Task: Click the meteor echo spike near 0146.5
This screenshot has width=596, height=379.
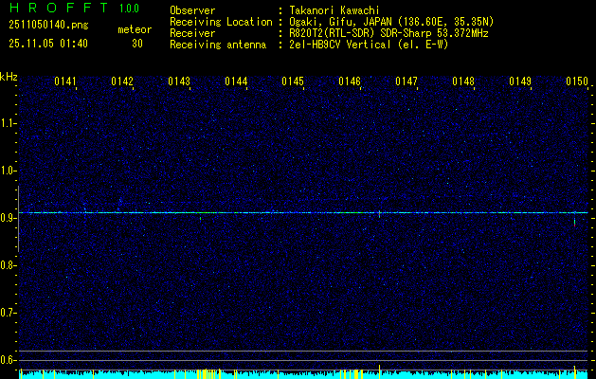Action: coord(379,213)
